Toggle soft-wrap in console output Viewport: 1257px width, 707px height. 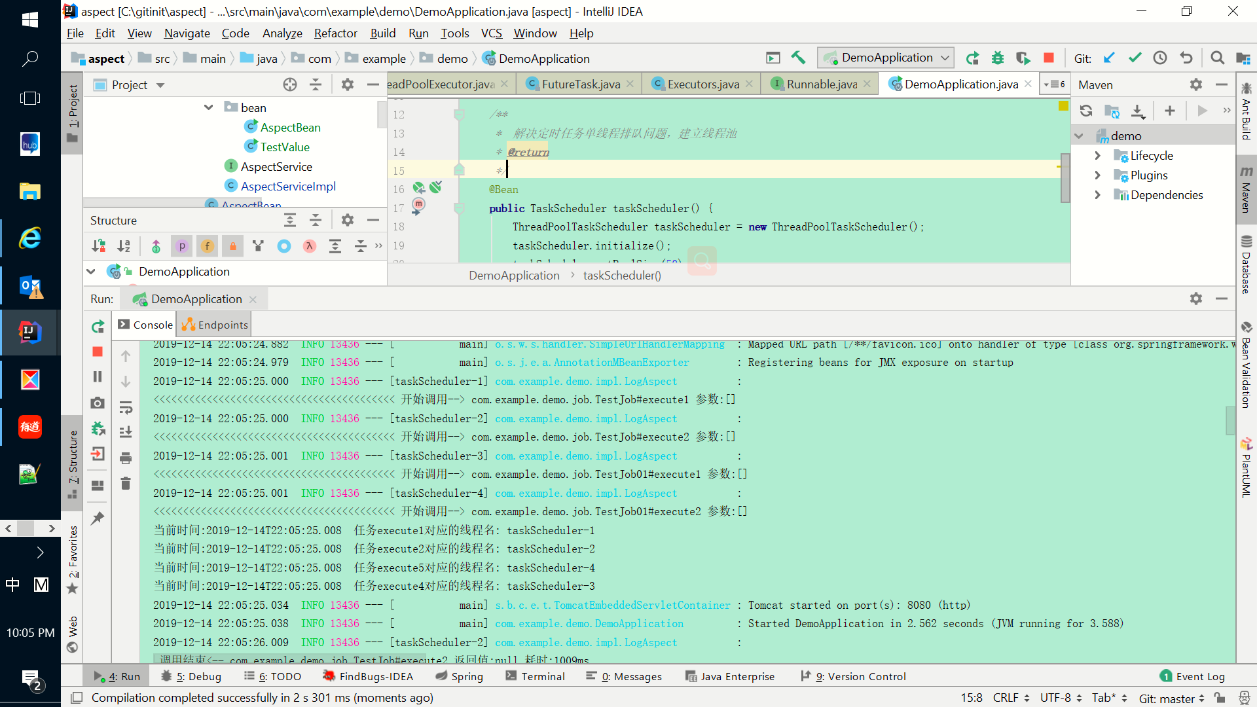point(126,408)
